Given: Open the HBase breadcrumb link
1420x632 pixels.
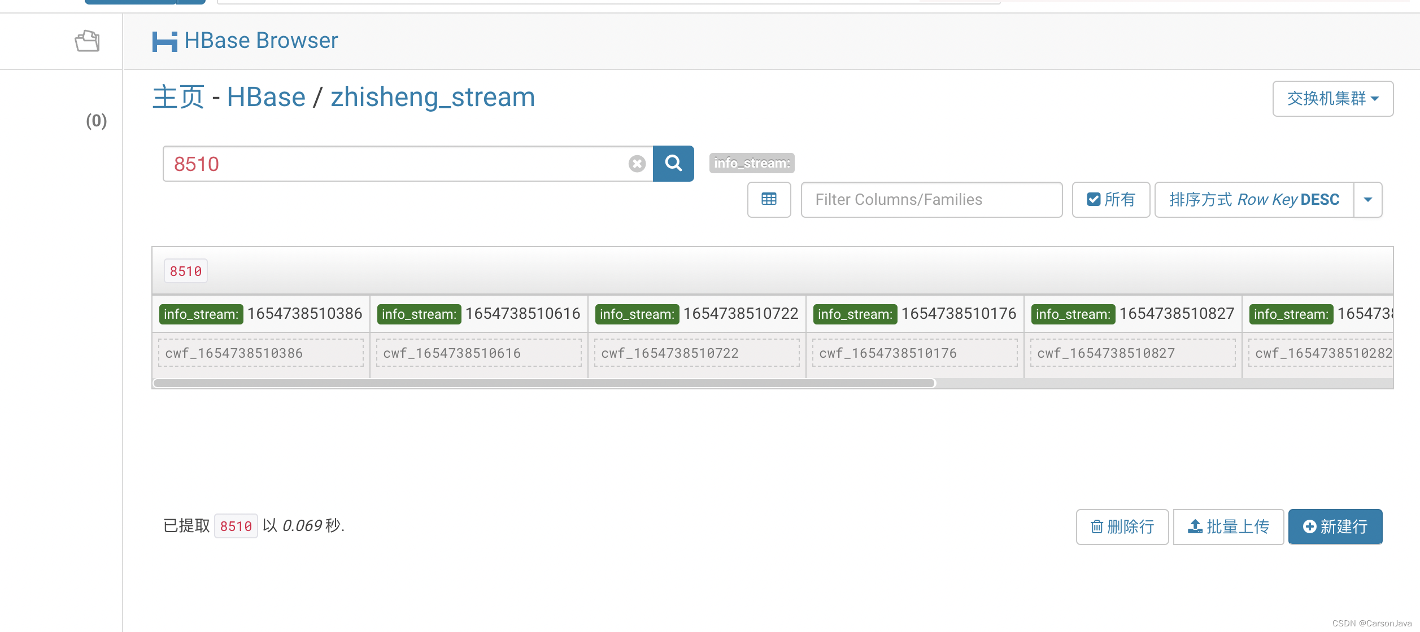Looking at the screenshot, I should point(266,97).
